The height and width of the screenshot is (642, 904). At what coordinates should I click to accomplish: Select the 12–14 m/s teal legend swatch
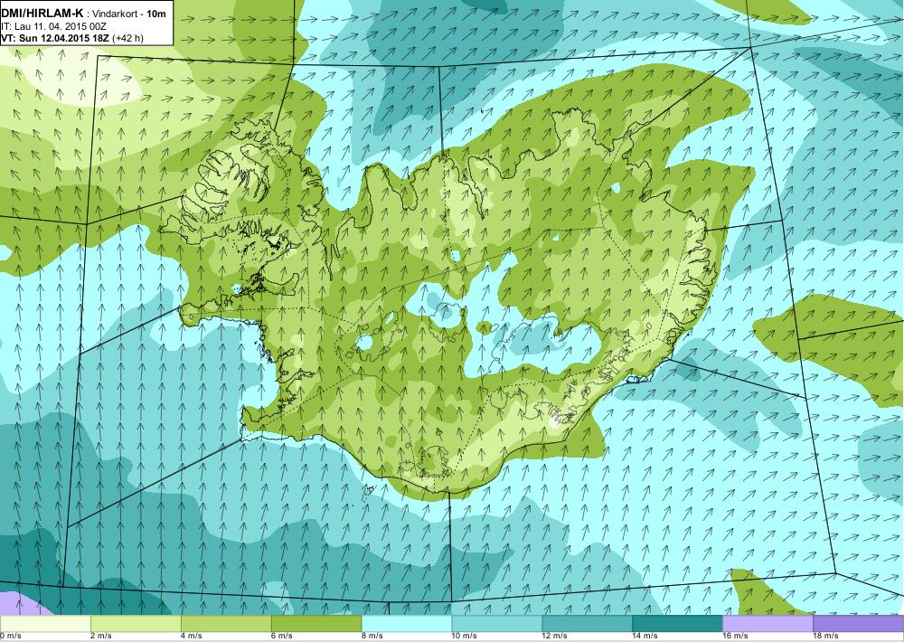tap(587, 624)
